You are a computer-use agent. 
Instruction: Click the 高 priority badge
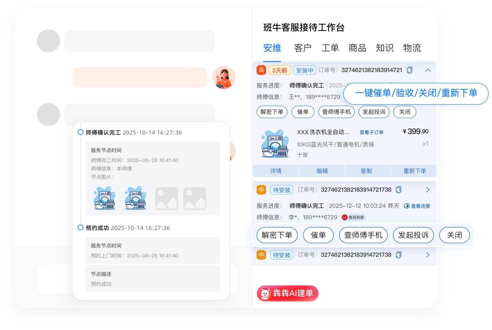(261, 70)
